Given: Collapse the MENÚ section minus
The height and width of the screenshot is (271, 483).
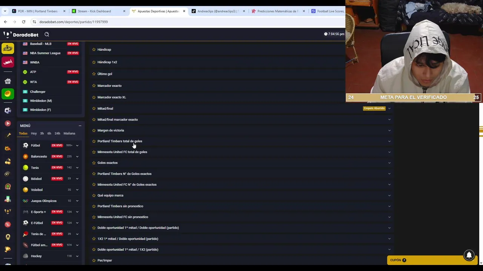Looking at the screenshot, I should pyautogui.click(x=80, y=126).
